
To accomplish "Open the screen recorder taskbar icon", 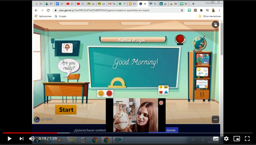I will 118,140.
